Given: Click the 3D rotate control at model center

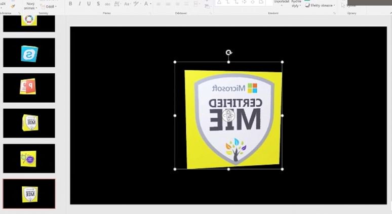Looking at the screenshot, I should coord(228,115).
